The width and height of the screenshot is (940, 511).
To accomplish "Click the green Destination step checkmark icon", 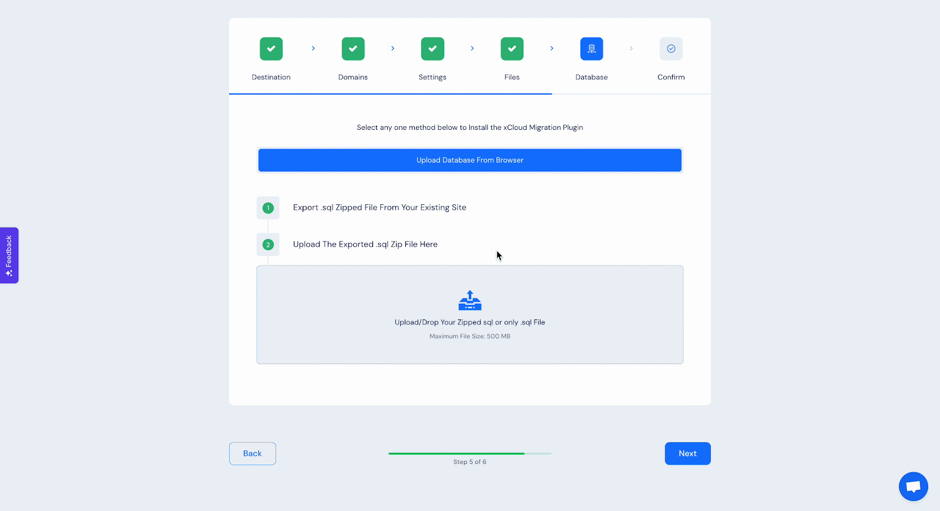I will pos(271,49).
